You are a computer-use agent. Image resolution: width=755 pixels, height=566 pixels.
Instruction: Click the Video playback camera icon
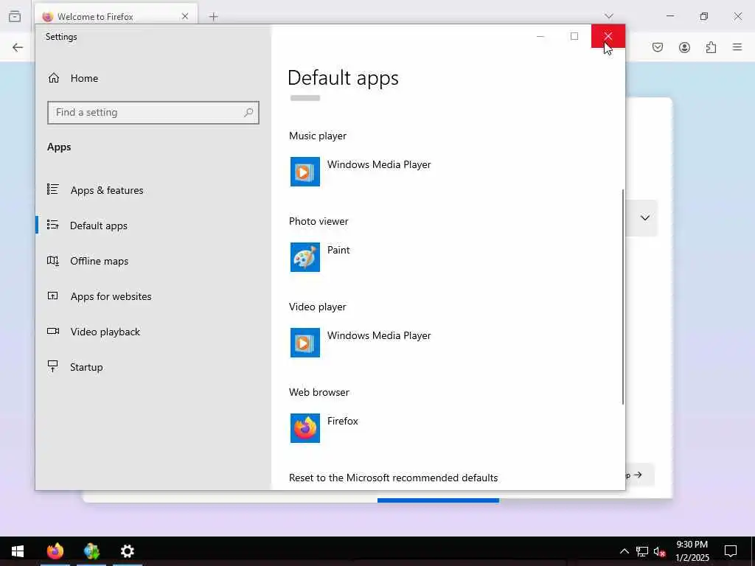53,331
